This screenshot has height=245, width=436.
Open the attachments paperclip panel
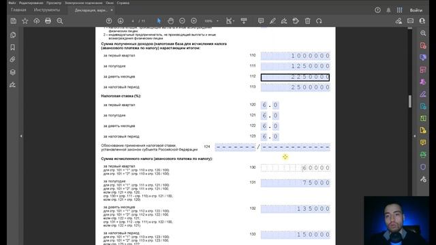coord(13,59)
